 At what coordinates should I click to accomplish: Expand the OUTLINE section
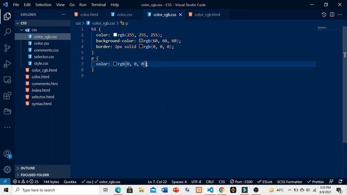click(x=43, y=168)
